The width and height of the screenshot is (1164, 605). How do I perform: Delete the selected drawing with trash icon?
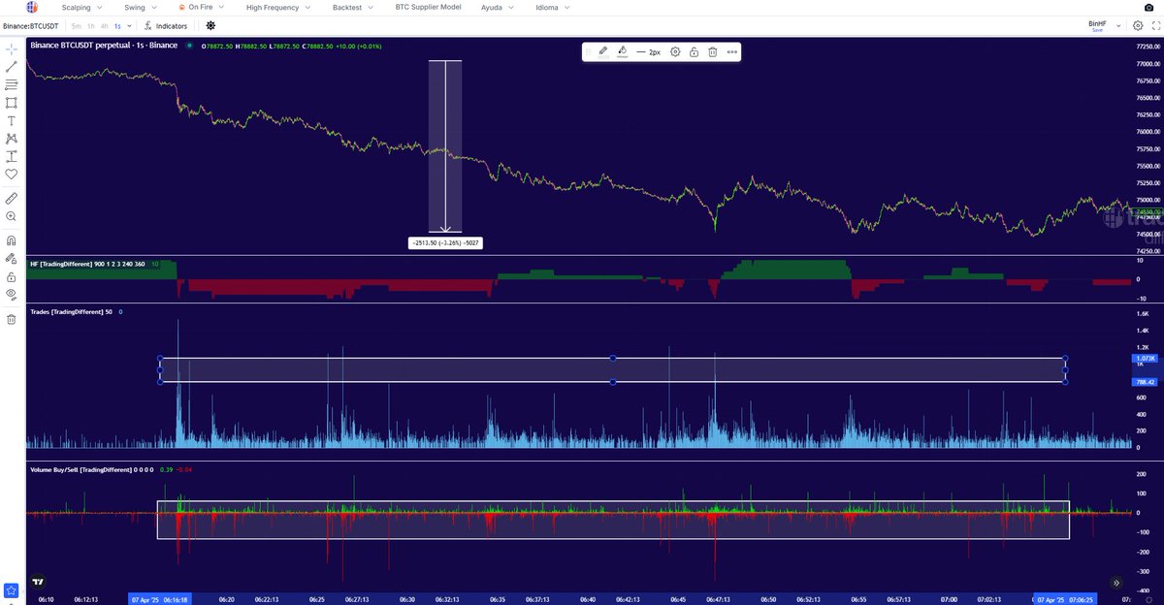coord(712,52)
